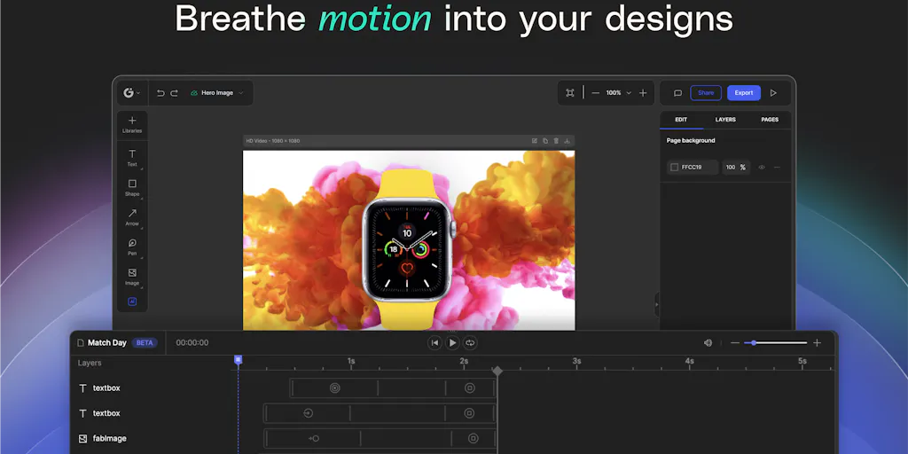
Task: Click the Layers heading in timeline
Action: coord(90,363)
